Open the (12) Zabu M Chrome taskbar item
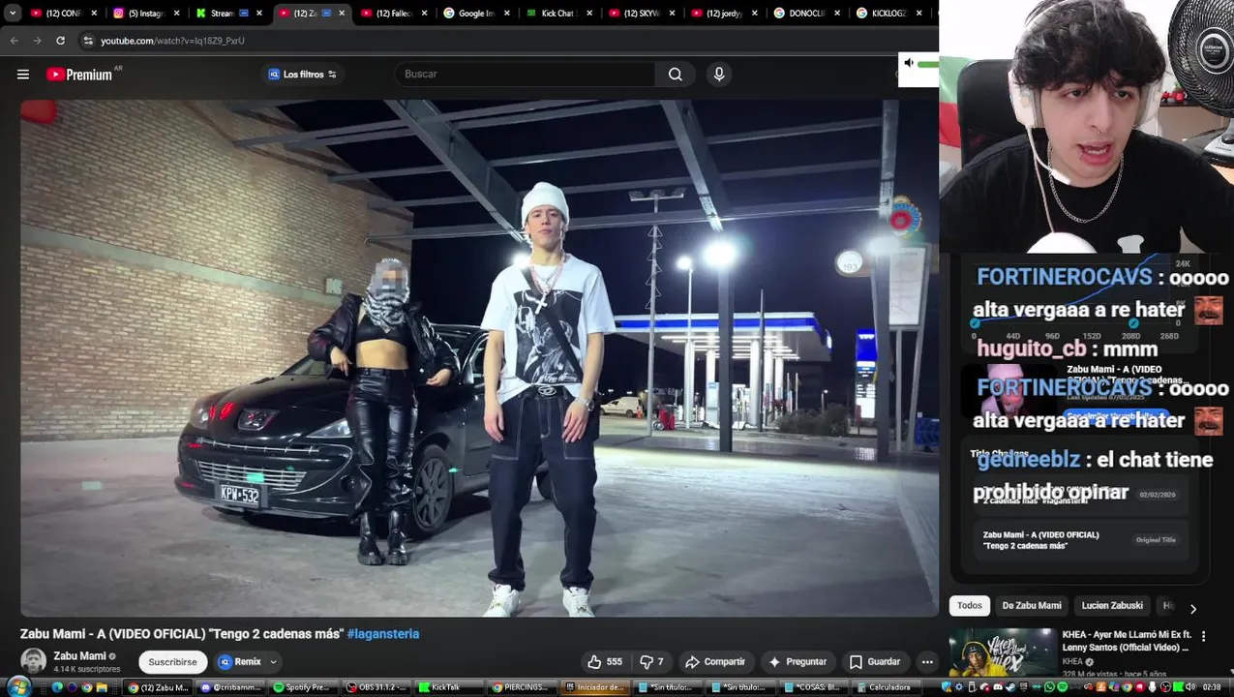This screenshot has height=697, width=1234. (160, 687)
